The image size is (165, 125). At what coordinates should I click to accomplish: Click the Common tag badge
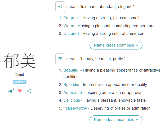(x=20, y=82)
